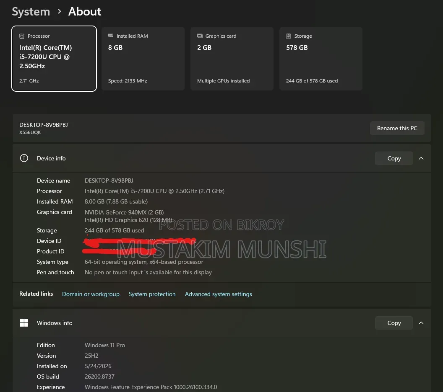Click the Multiple GPUs installed text
The height and width of the screenshot is (392, 443).
[223, 81]
